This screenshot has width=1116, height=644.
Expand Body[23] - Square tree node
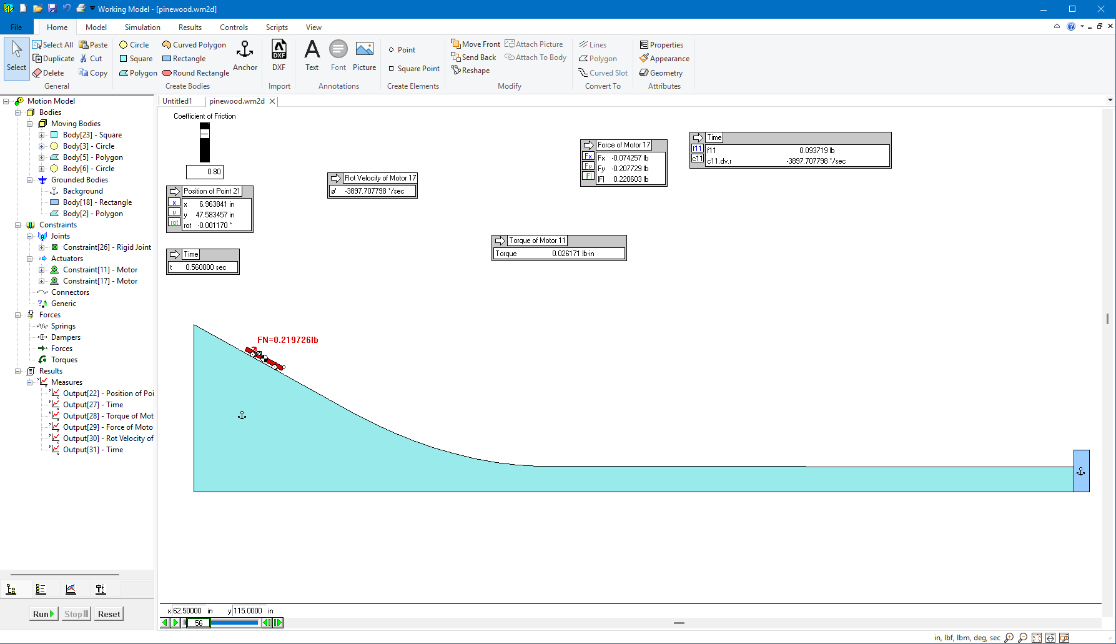[x=42, y=135]
